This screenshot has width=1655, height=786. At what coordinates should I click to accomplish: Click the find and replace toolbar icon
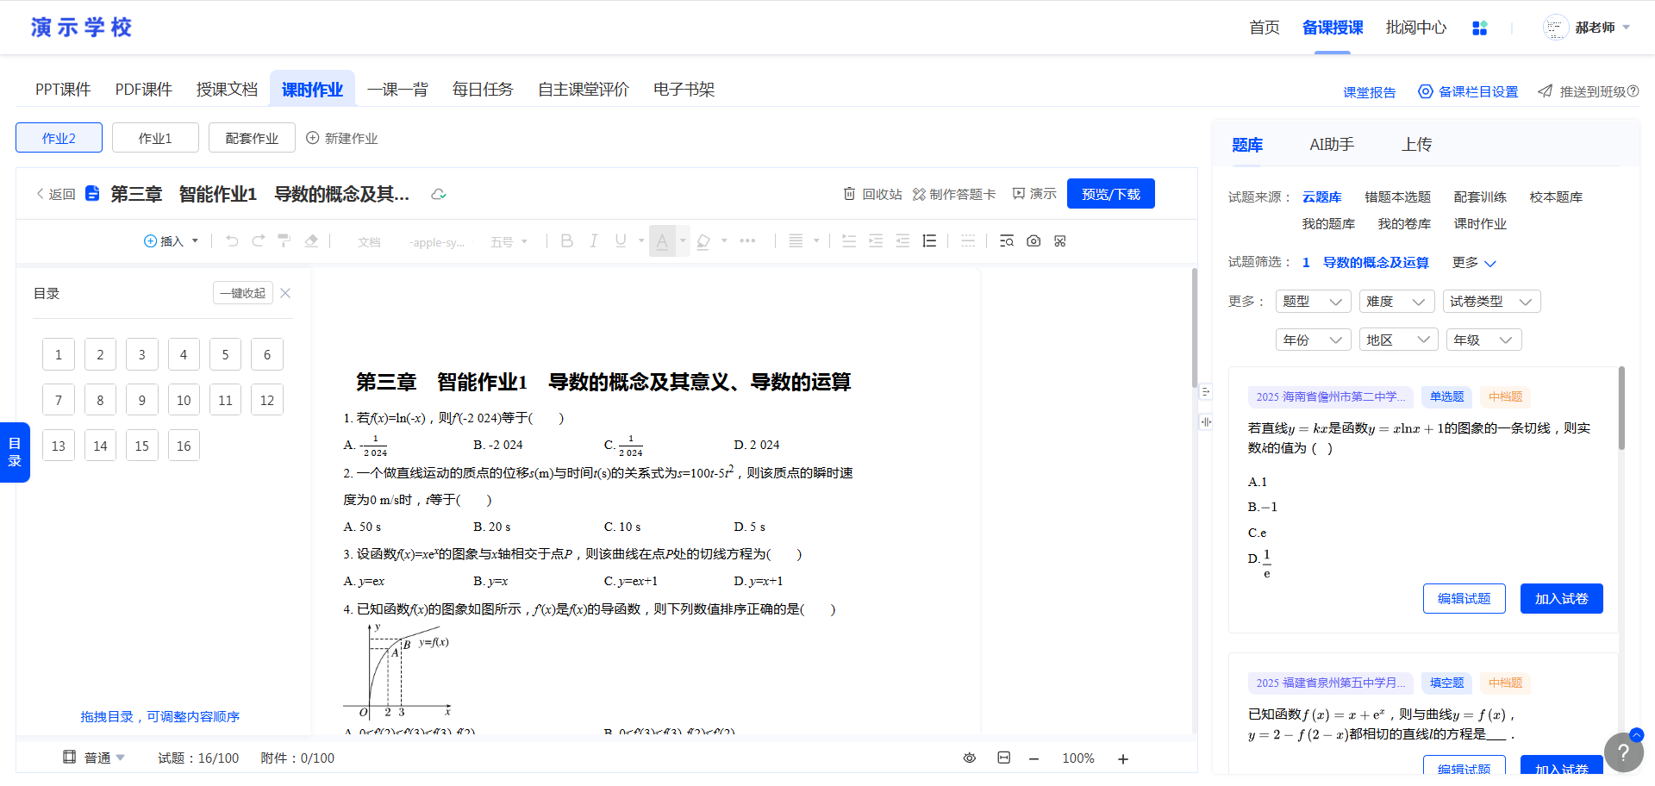pyautogui.click(x=1006, y=241)
